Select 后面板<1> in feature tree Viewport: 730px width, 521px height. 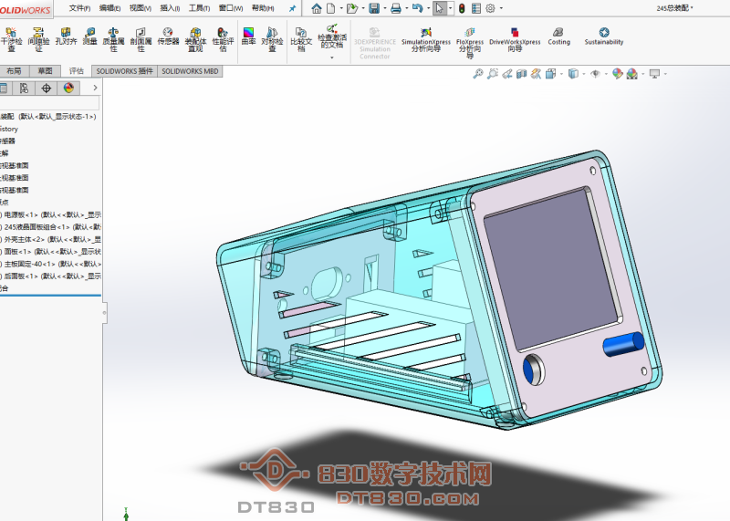tap(50, 275)
